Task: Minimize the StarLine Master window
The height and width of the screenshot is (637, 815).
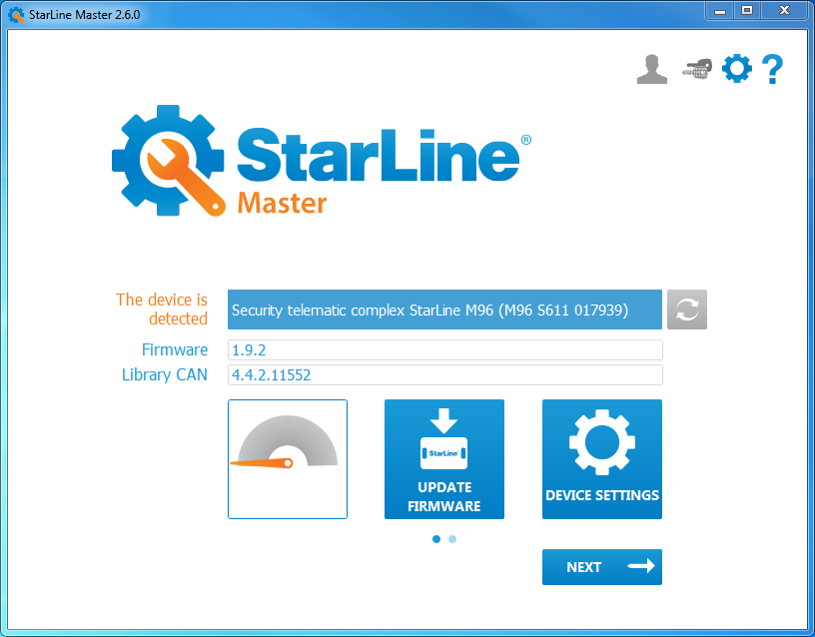Action: (719, 11)
